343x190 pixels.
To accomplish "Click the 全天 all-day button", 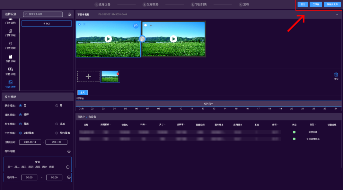I will (83, 92).
